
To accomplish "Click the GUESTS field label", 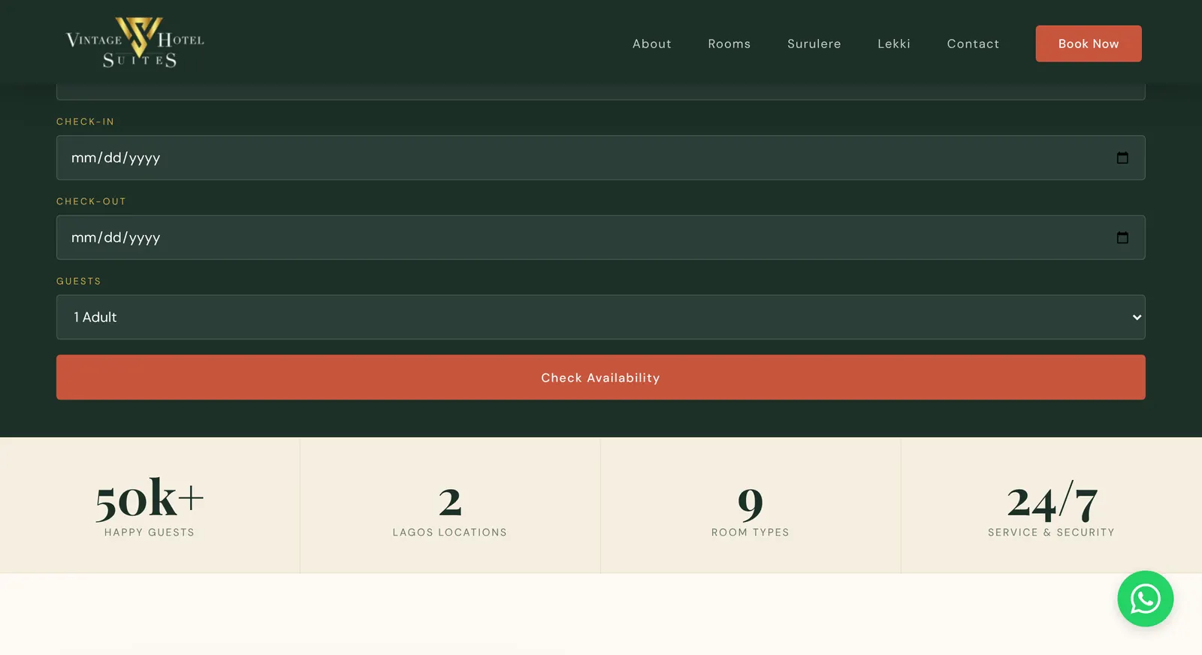I will [x=79, y=281].
